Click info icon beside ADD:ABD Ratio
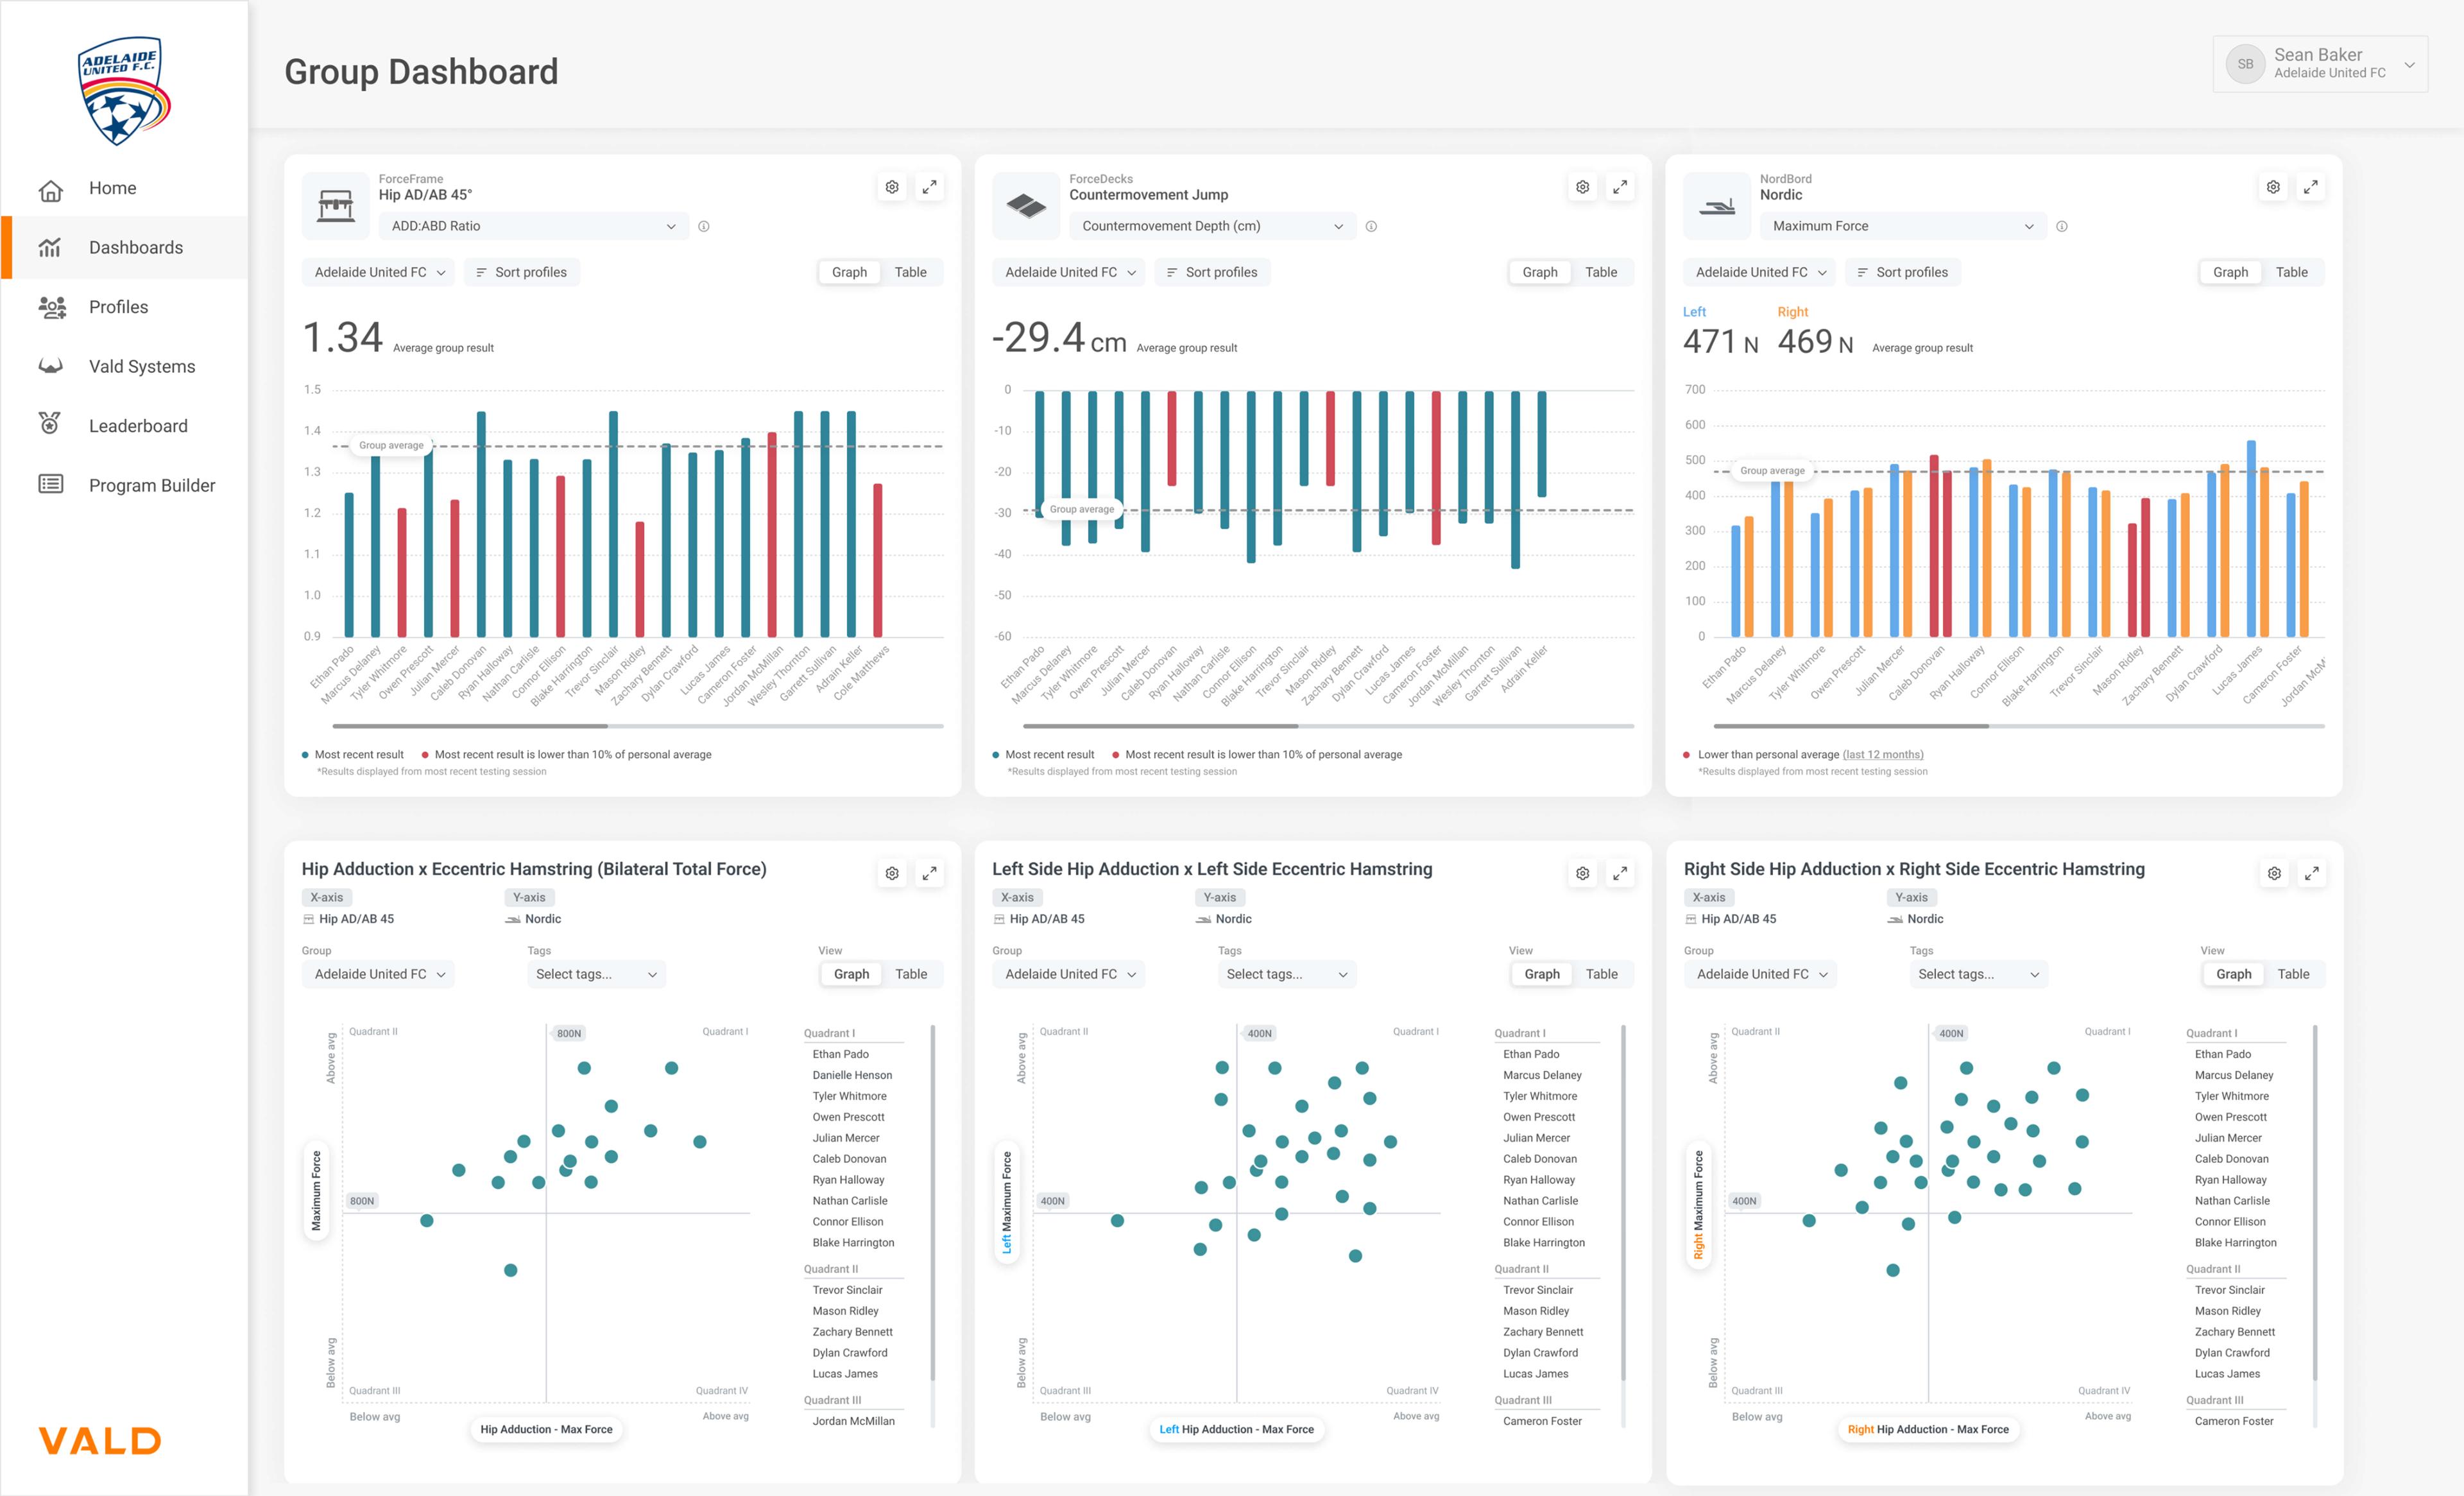Viewport: 2464px width, 1496px height. (x=704, y=226)
